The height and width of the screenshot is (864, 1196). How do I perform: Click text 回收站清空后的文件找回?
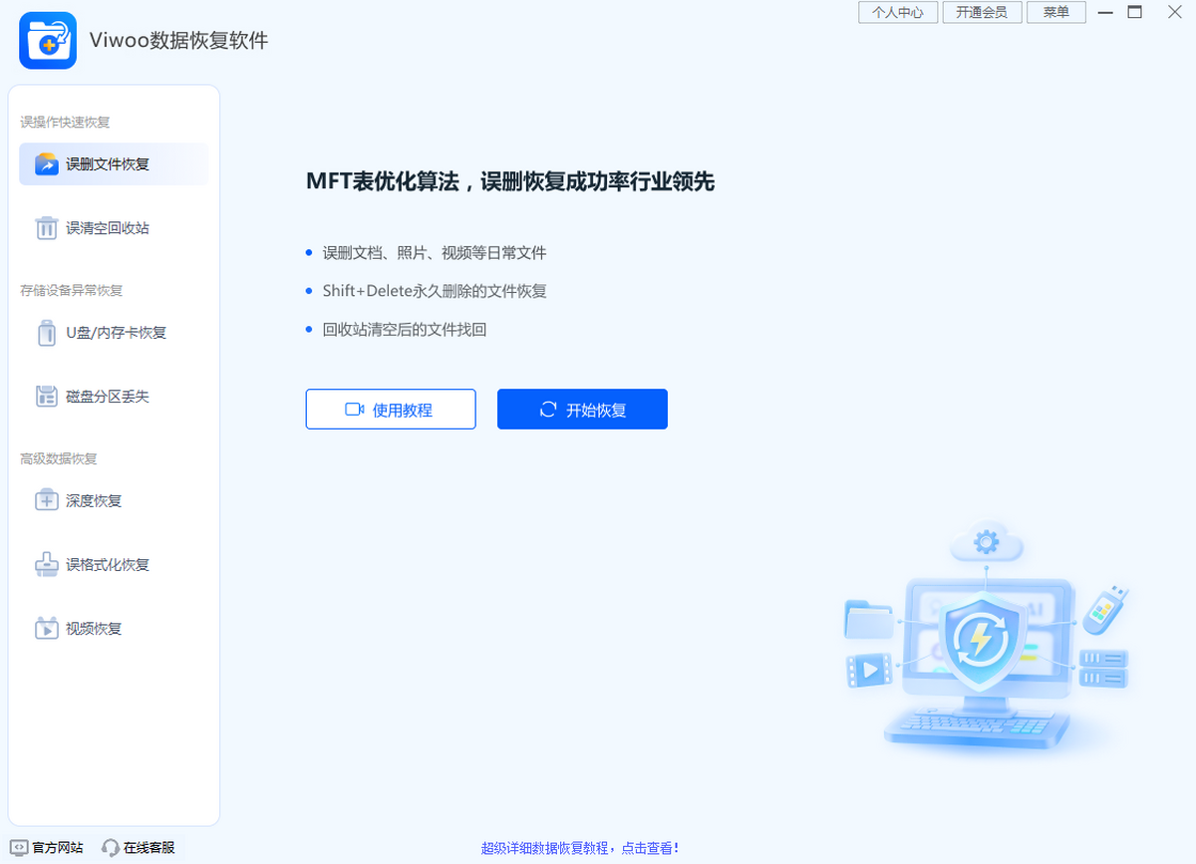click(x=404, y=329)
